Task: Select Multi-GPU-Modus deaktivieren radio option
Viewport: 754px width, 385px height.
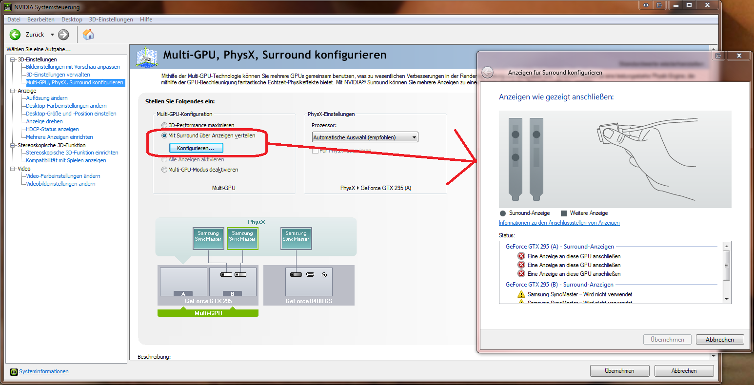Action: coord(164,170)
